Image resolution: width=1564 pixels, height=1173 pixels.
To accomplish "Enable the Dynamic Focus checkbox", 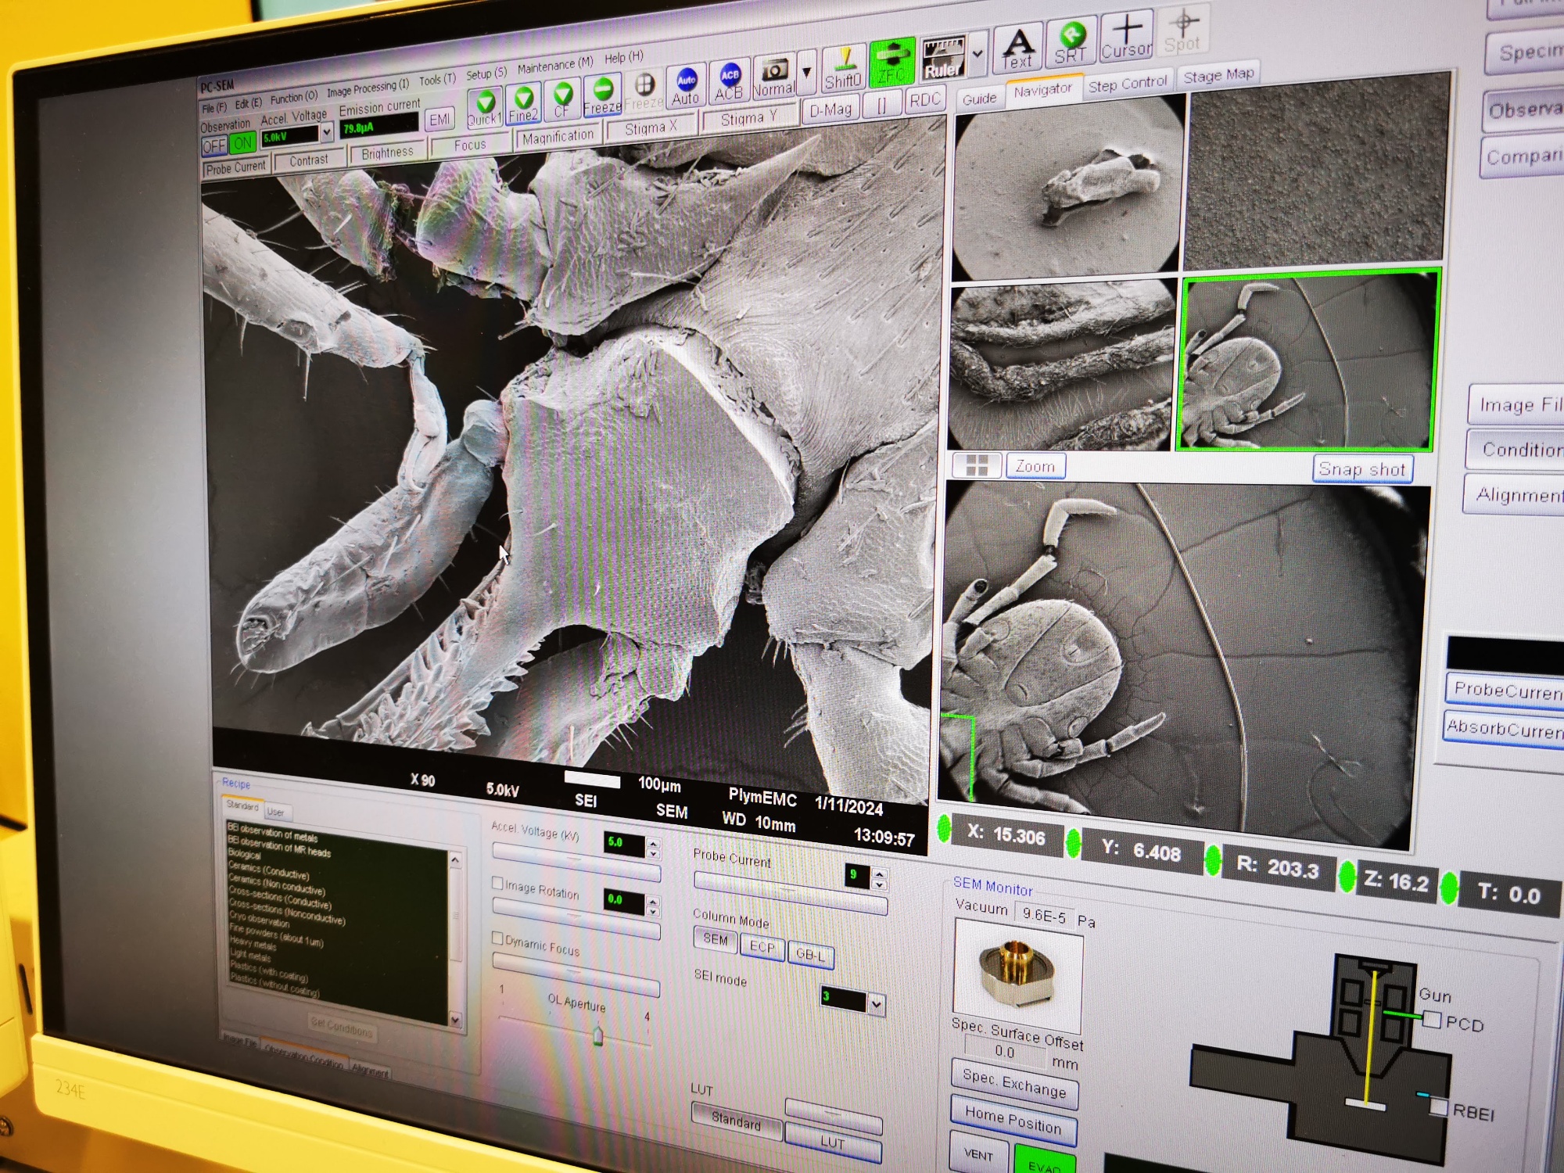I will (497, 937).
